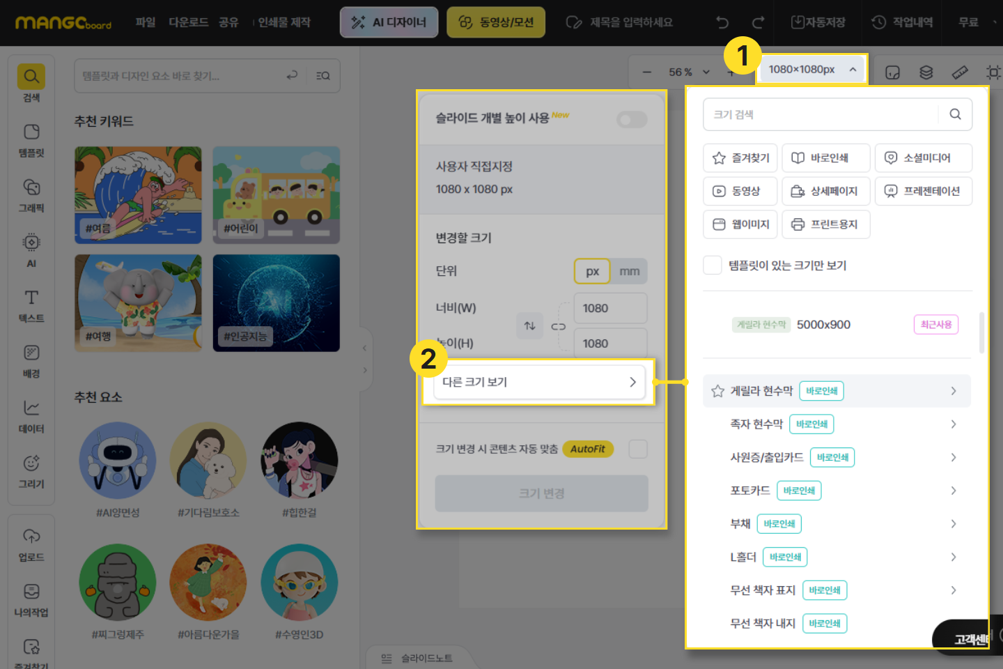Click the zoom out minus icon
The image size is (1003, 669).
tap(647, 72)
